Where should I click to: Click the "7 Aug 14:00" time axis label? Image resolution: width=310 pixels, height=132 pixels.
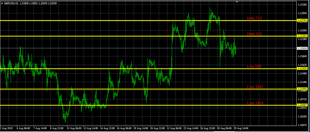pyautogui.click(x=40, y=128)
